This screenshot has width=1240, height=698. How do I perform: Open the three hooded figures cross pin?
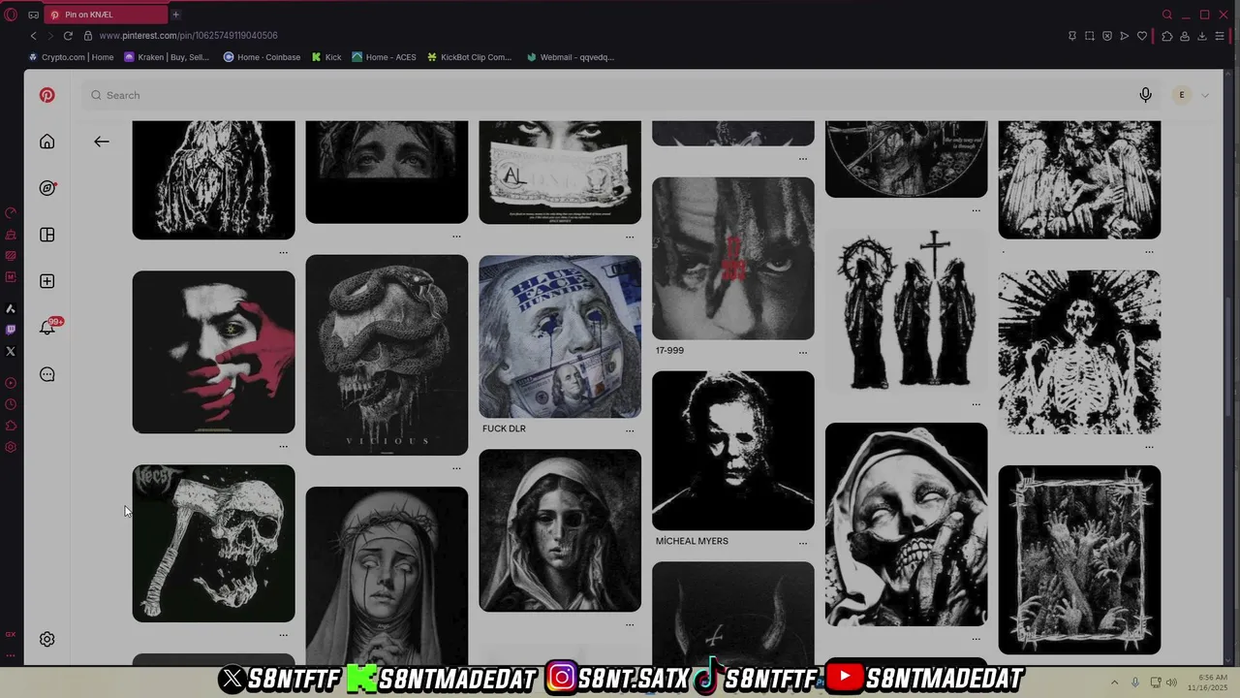click(906, 310)
